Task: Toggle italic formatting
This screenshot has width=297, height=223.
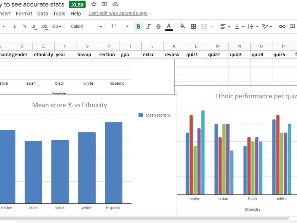Action: point(148,26)
